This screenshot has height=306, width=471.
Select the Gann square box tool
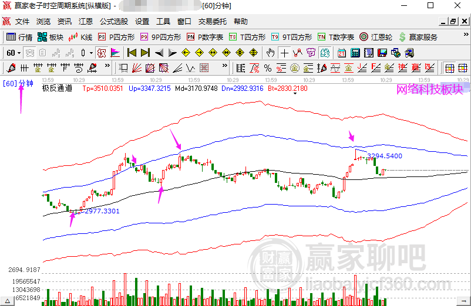click(x=150, y=68)
